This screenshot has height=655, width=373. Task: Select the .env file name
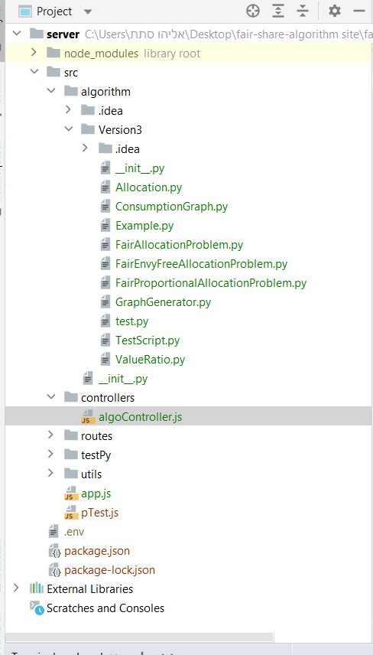[74, 532]
